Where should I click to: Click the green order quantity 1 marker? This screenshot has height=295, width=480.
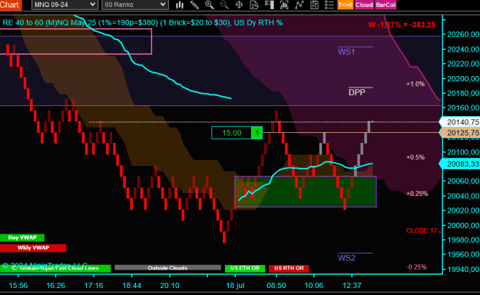coord(257,133)
